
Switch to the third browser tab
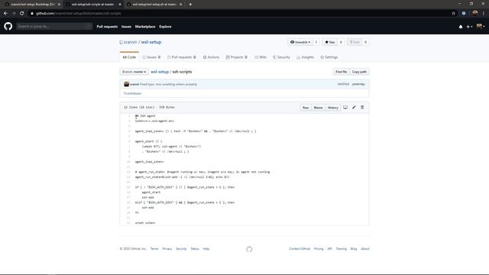point(154,5)
